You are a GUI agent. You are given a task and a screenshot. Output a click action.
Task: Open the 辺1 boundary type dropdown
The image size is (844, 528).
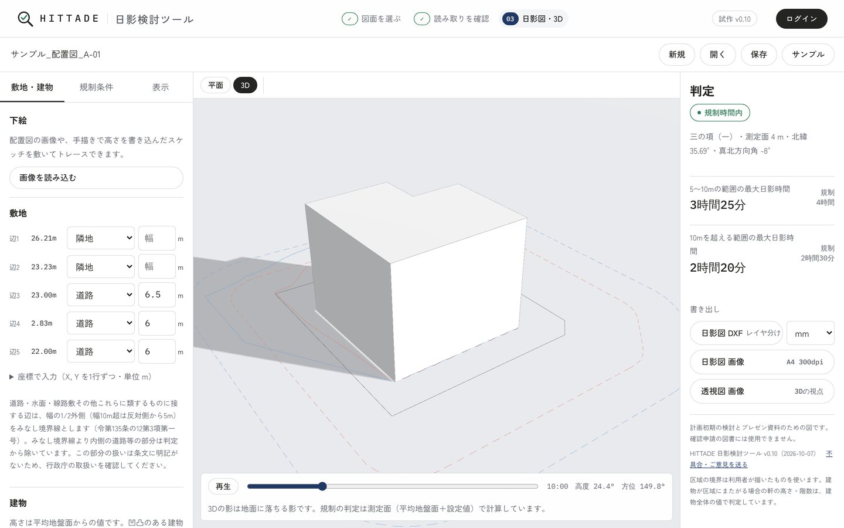[101, 238]
